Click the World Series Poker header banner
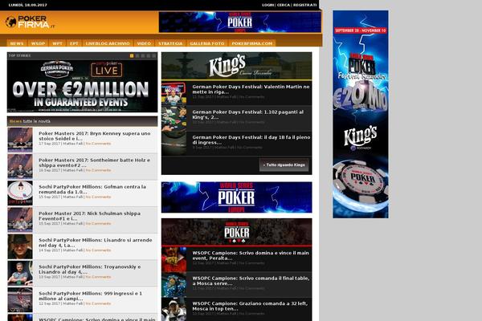Viewport: 482px width, 321px height. point(239,22)
